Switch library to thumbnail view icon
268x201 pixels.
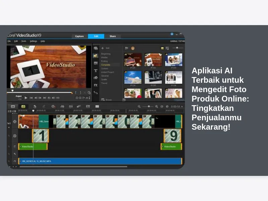coord(162,48)
